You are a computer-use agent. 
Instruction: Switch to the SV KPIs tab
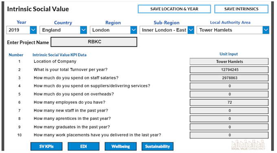[46, 147]
